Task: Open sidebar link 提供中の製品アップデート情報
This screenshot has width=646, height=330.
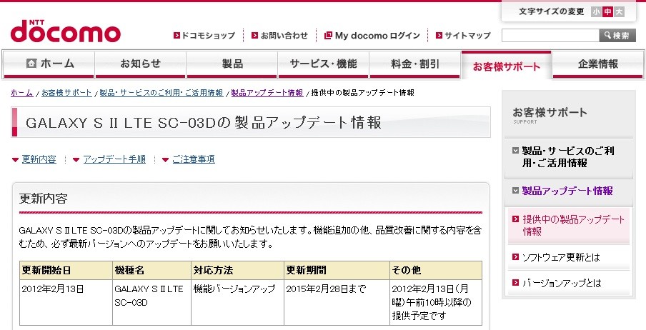Action: (x=574, y=225)
